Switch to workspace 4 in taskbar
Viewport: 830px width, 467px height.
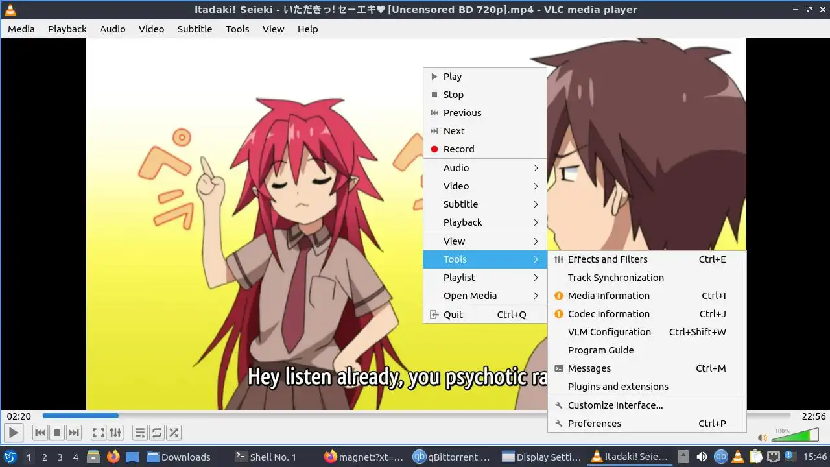(x=75, y=457)
